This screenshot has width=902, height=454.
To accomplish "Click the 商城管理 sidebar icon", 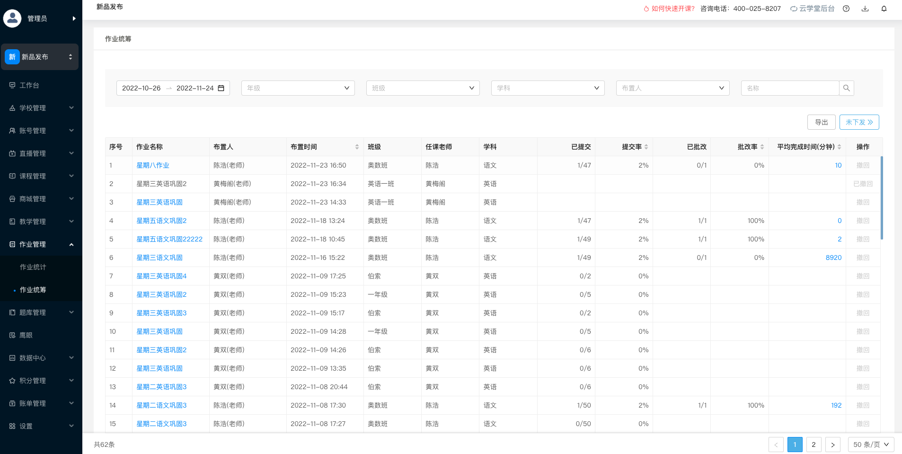I will pos(12,199).
